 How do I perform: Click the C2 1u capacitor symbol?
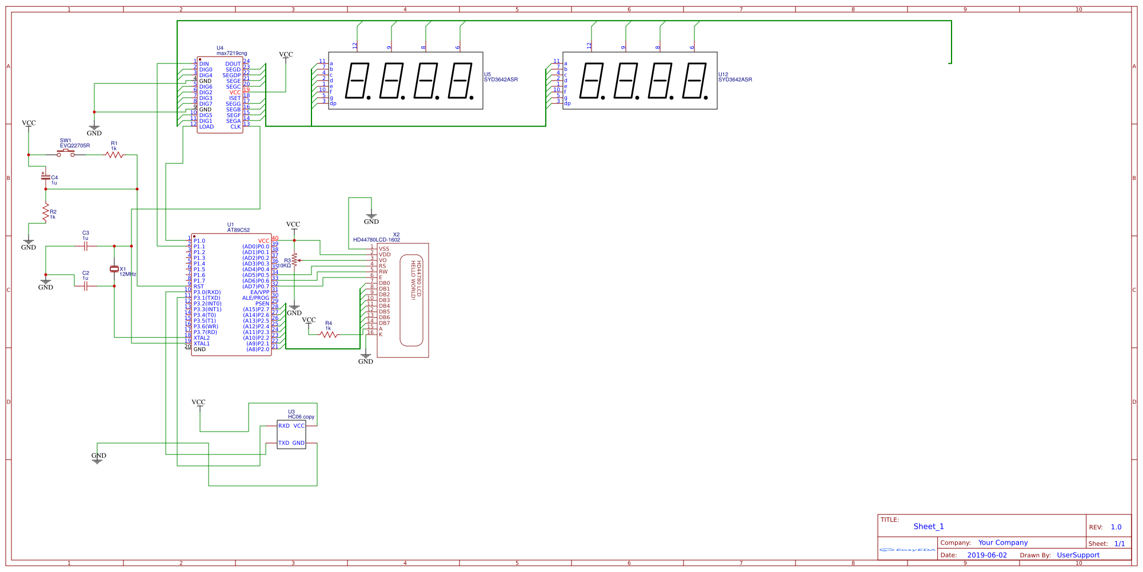(86, 286)
